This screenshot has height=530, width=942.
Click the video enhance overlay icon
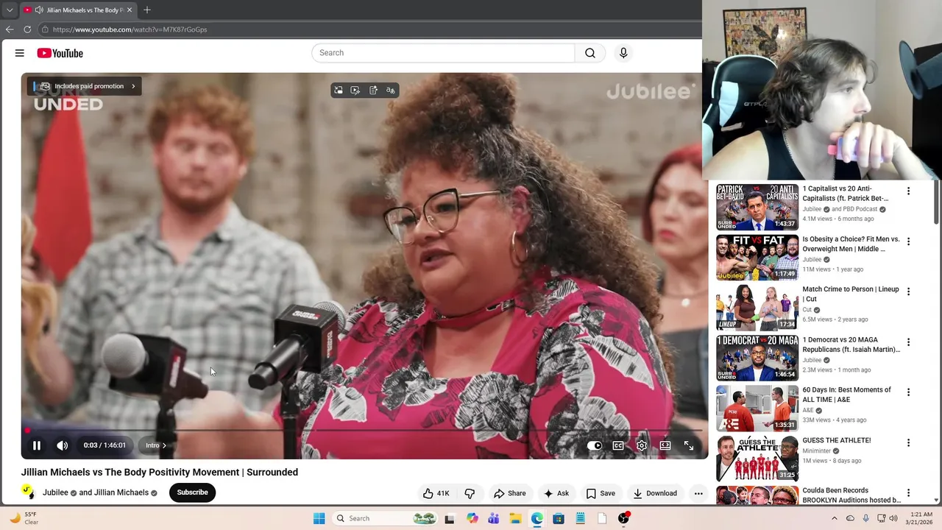[355, 91]
